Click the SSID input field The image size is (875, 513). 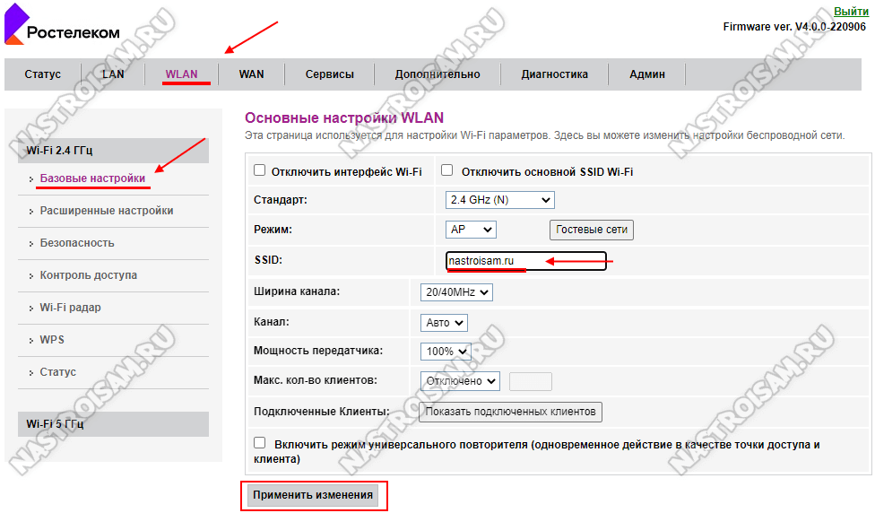(526, 261)
